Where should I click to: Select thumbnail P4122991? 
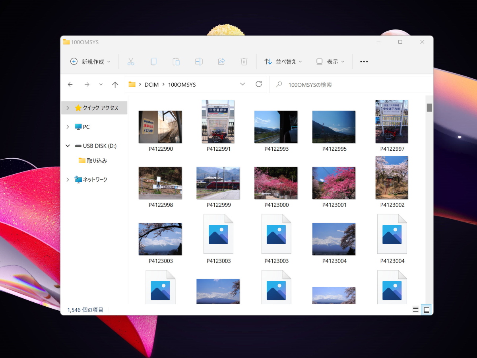point(218,121)
